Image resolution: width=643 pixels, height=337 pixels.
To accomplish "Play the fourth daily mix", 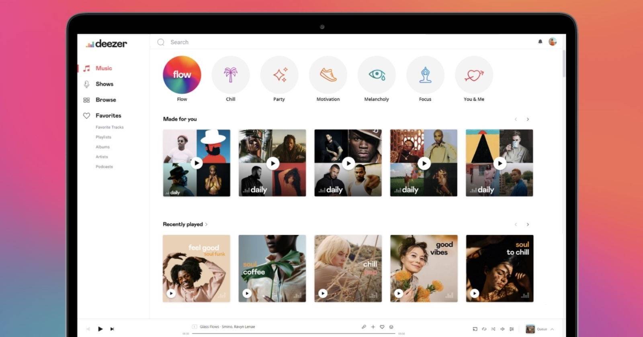I will 424,163.
